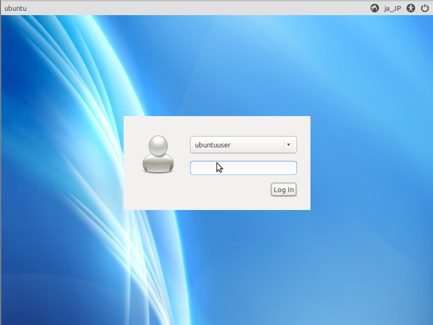
Task: Focus the password input field
Action: (243, 168)
